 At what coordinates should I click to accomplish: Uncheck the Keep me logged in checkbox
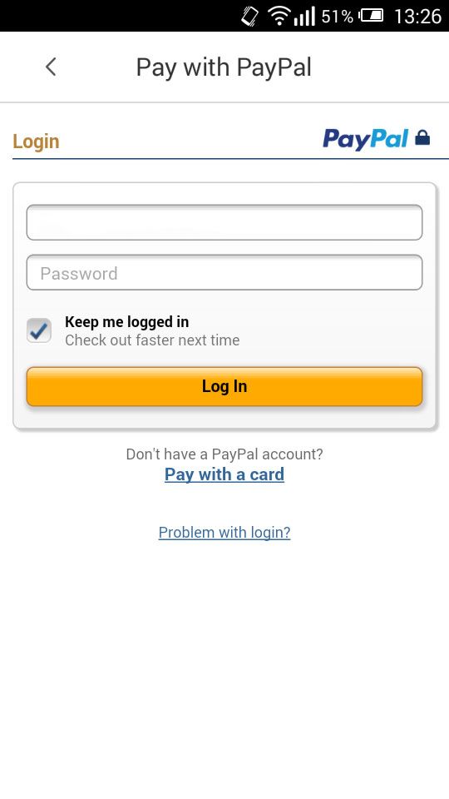click(39, 330)
